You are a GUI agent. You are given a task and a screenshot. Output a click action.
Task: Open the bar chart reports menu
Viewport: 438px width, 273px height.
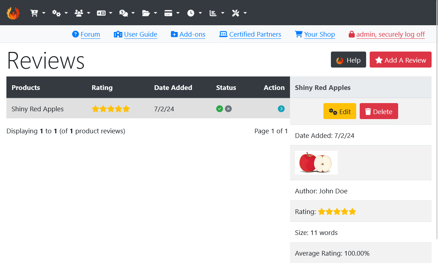217,13
